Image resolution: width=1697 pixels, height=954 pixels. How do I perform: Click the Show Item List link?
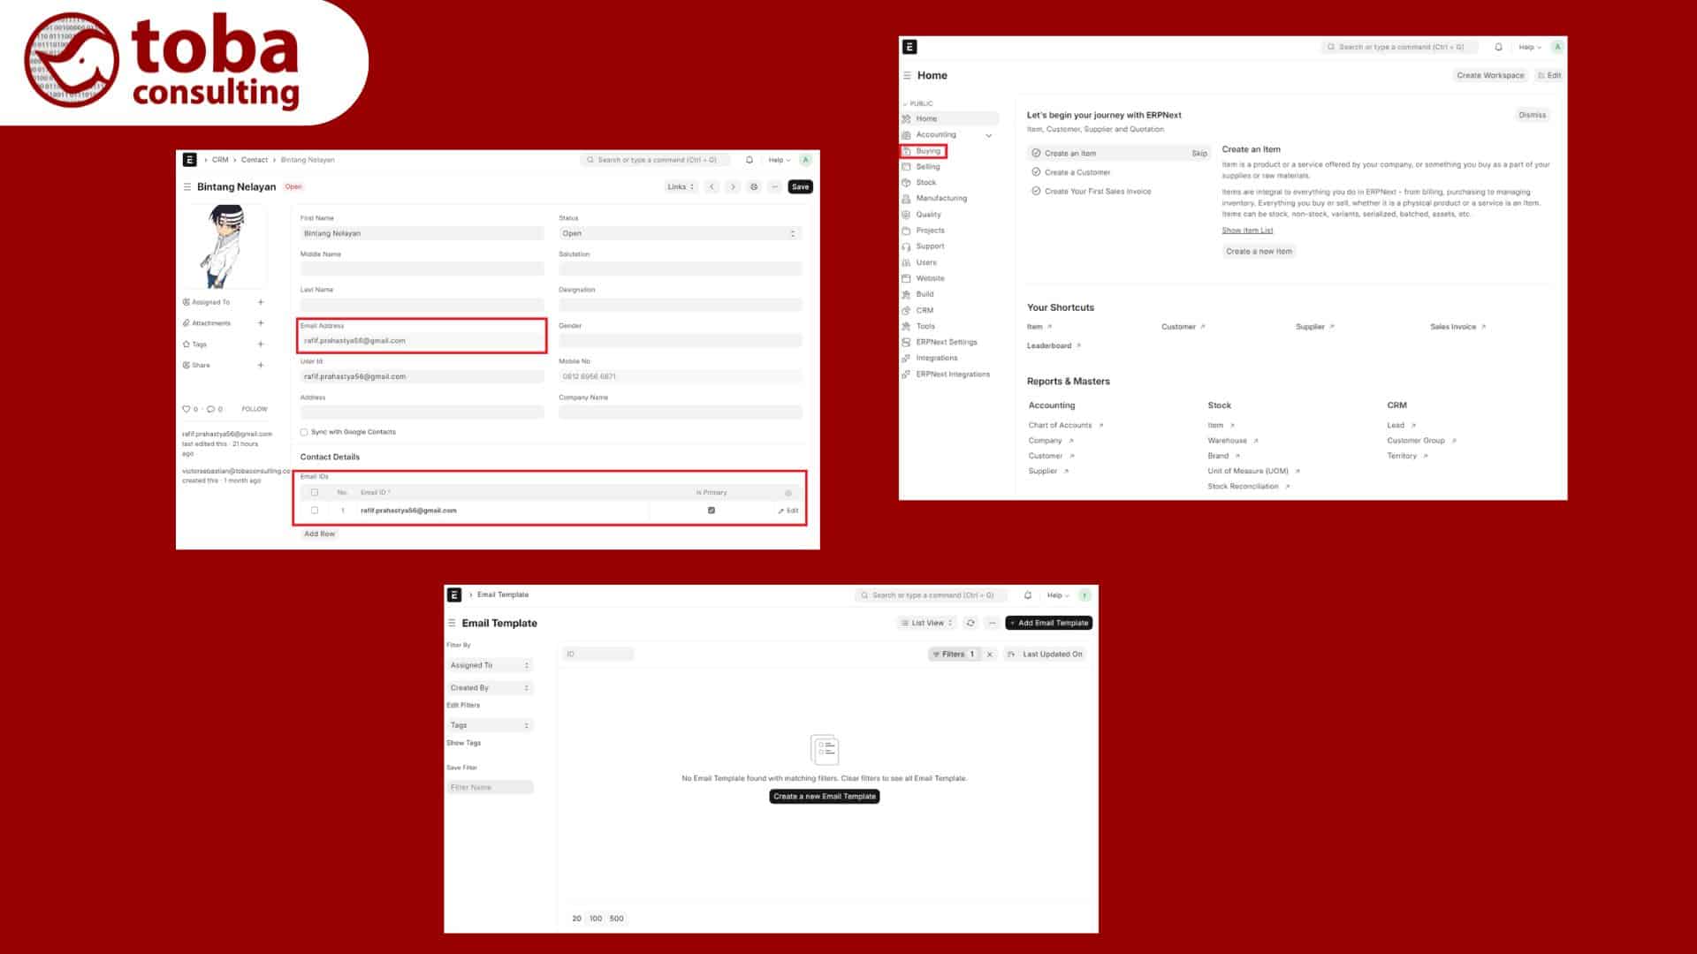[x=1247, y=231]
